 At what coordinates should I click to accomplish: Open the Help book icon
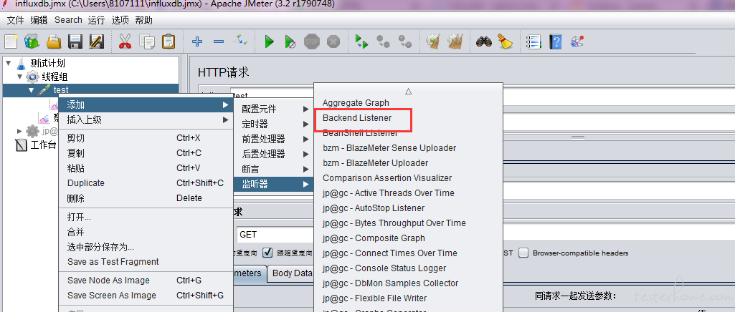coord(555,42)
